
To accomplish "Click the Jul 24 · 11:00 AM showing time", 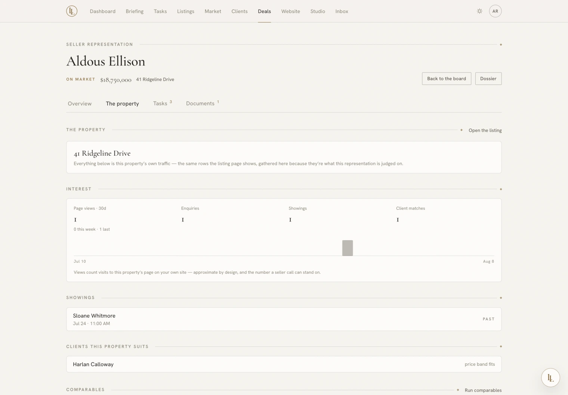I will coord(91,324).
